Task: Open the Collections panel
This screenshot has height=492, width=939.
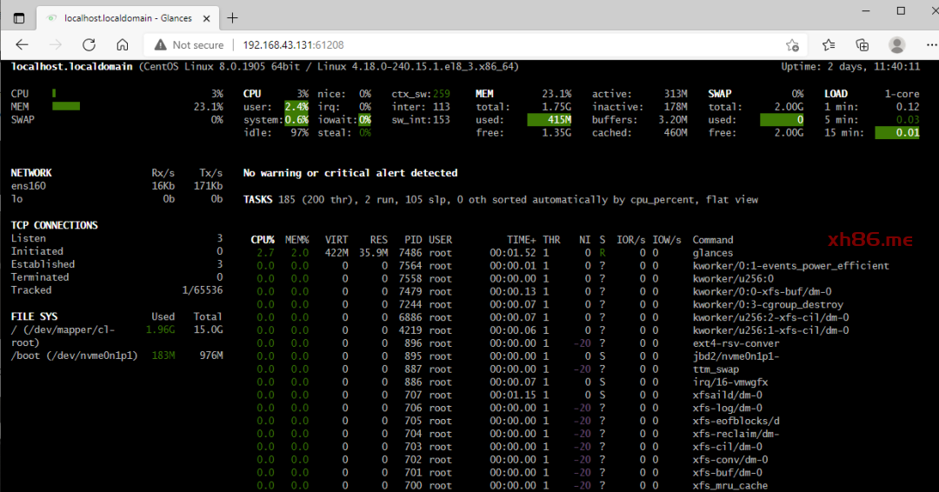Action: point(862,45)
